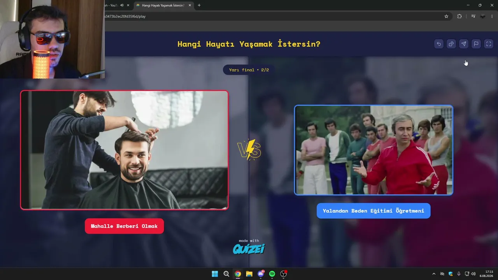
Task: Close the Hangi Hayatı Yaşamak İstersin tab
Action: [190, 5]
